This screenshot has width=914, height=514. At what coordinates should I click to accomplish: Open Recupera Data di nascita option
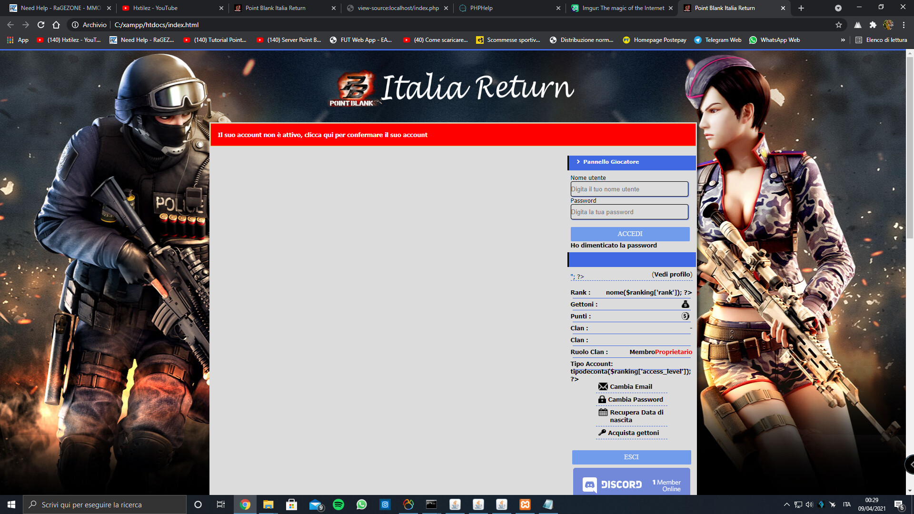point(631,416)
